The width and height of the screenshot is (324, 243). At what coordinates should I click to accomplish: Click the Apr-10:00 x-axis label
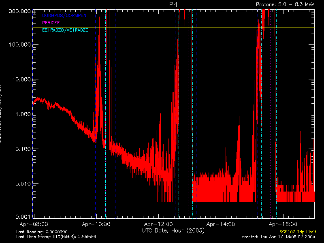coord(96,224)
